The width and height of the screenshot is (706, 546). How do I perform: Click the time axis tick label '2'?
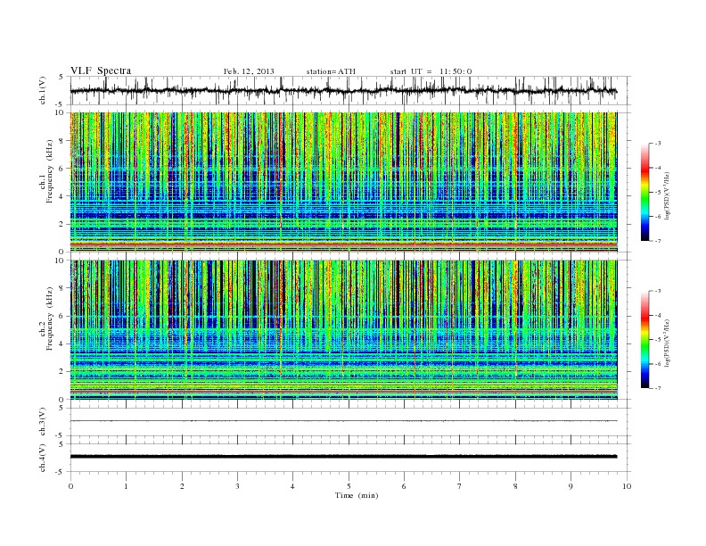point(182,486)
